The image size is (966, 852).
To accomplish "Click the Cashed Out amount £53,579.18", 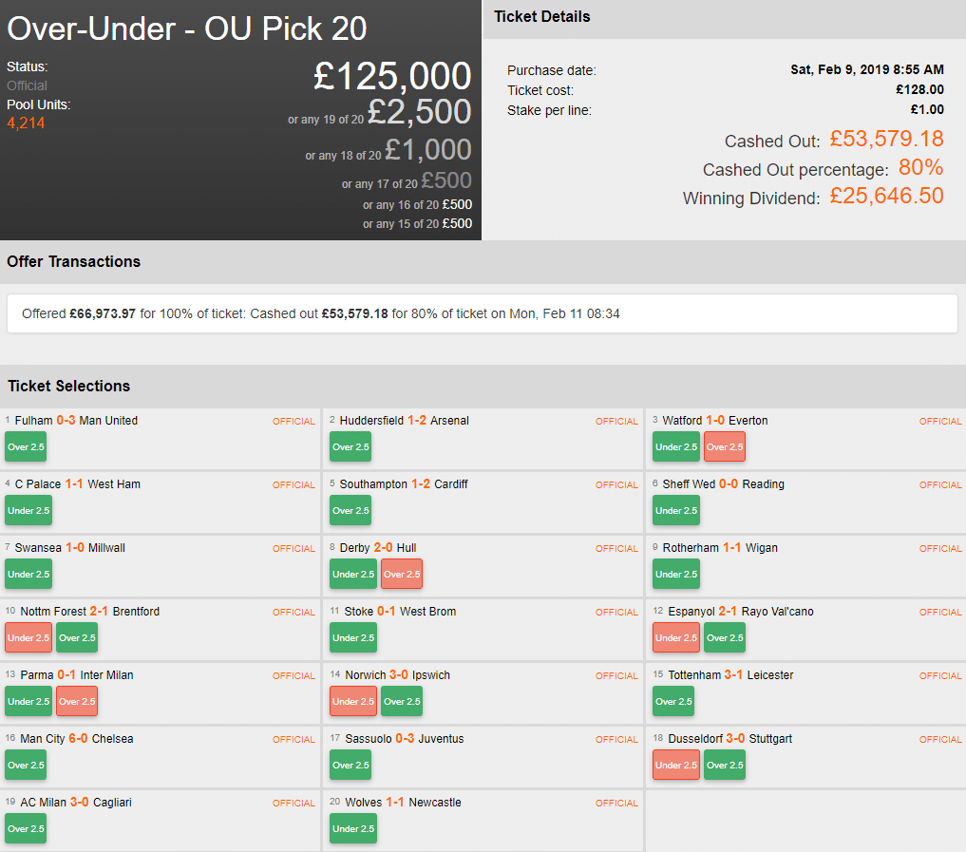I will [x=886, y=139].
